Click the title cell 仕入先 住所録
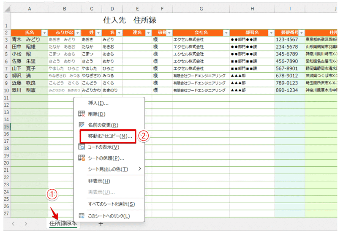 (x=130, y=20)
